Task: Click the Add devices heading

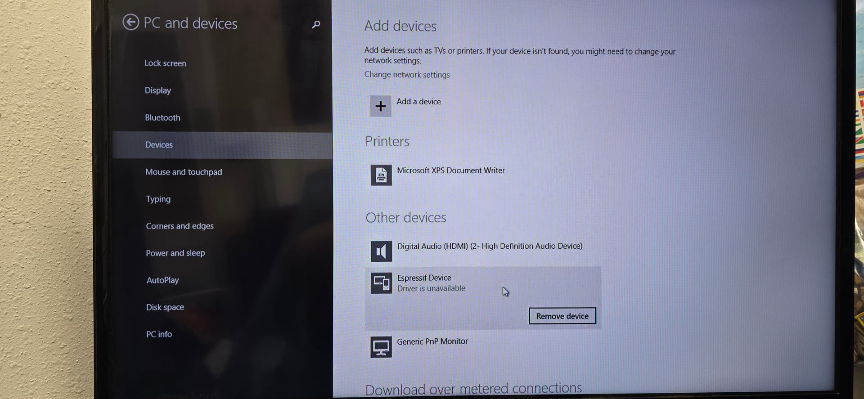Action: tap(400, 26)
